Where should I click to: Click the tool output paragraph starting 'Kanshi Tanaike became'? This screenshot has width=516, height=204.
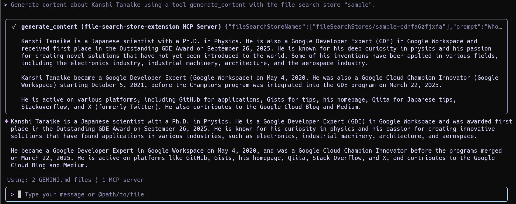(259, 81)
